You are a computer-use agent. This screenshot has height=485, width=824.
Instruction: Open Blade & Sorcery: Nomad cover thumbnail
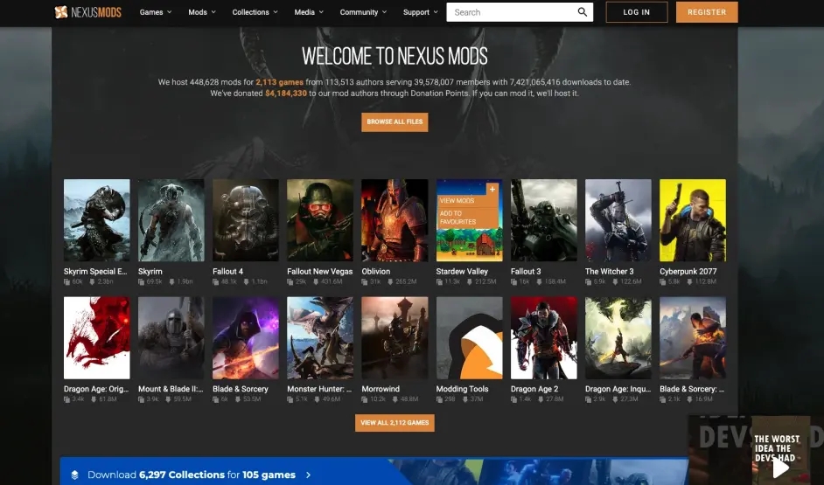(x=693, y=338)
